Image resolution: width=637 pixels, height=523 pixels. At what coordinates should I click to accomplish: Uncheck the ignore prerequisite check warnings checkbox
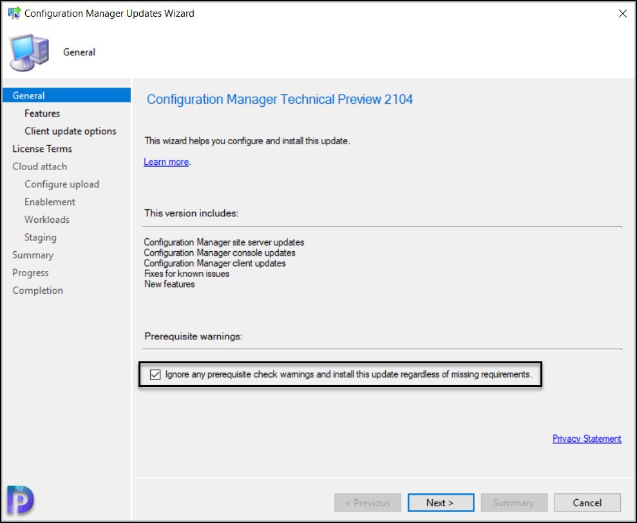[x=155, y=374]
